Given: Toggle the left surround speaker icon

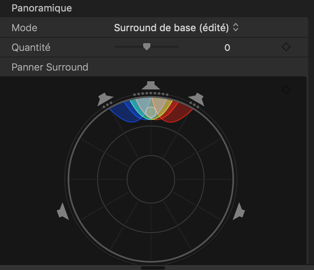Looking at the screenshot, I should tap(63, 211).
